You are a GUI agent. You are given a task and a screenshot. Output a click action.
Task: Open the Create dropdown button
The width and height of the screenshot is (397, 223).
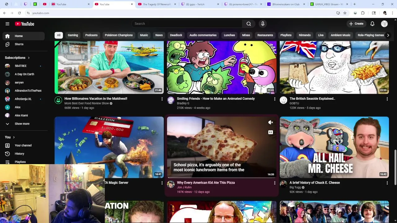point(356,24)
